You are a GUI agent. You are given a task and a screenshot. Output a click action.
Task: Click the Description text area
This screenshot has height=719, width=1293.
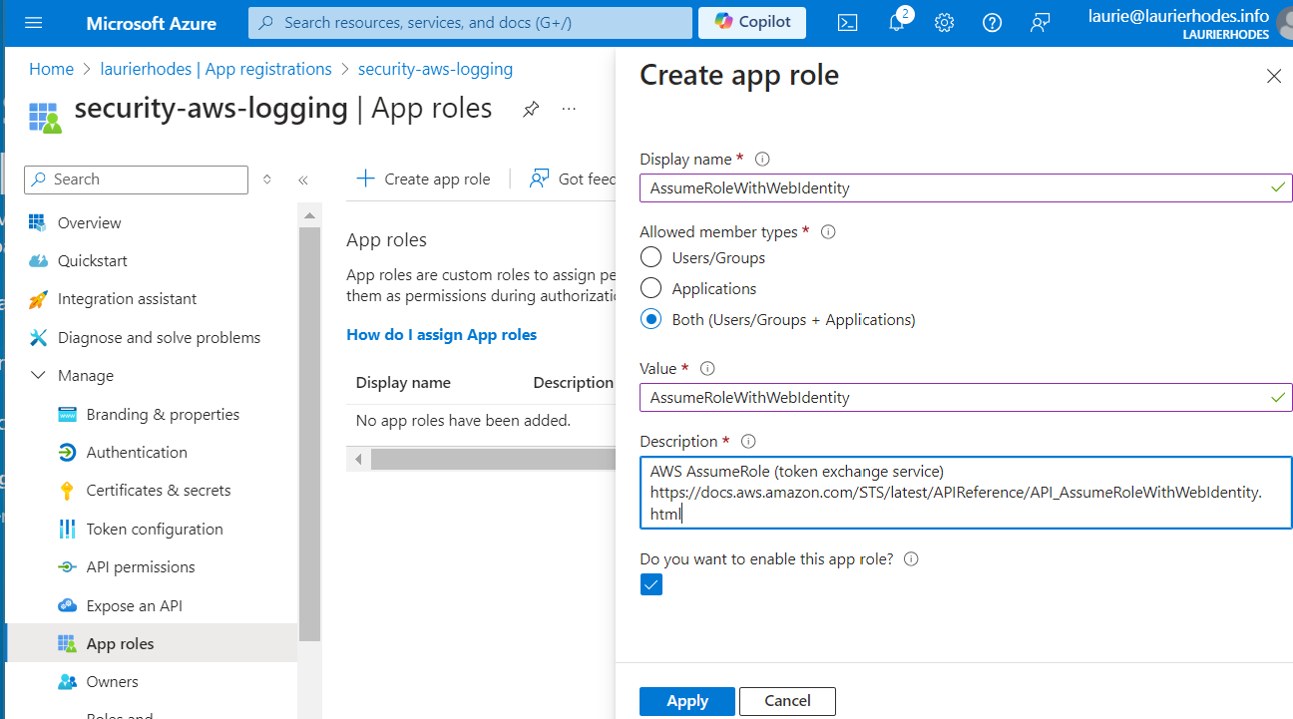tap(966, 492)
